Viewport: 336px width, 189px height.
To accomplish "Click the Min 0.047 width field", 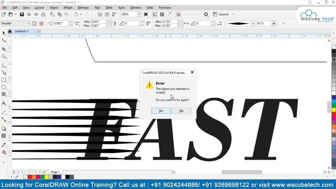I will point(98,22).
